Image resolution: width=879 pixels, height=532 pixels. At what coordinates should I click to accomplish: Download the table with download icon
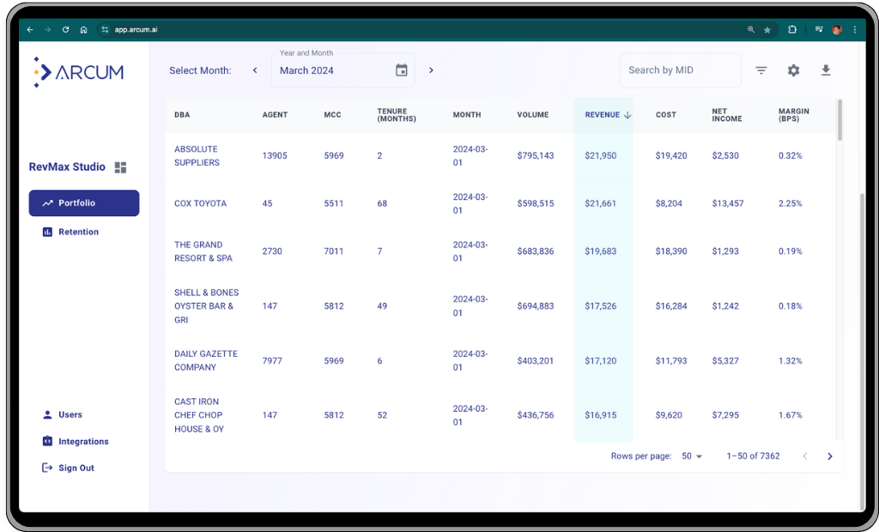pos(826,70)
